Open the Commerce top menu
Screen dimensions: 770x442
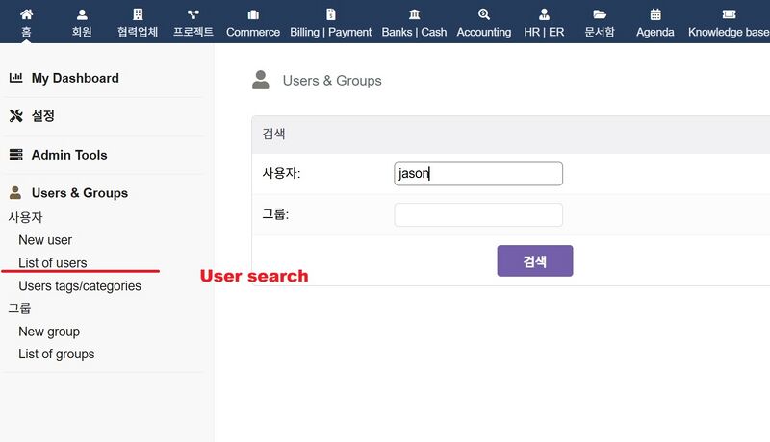(x=253, y=32)
